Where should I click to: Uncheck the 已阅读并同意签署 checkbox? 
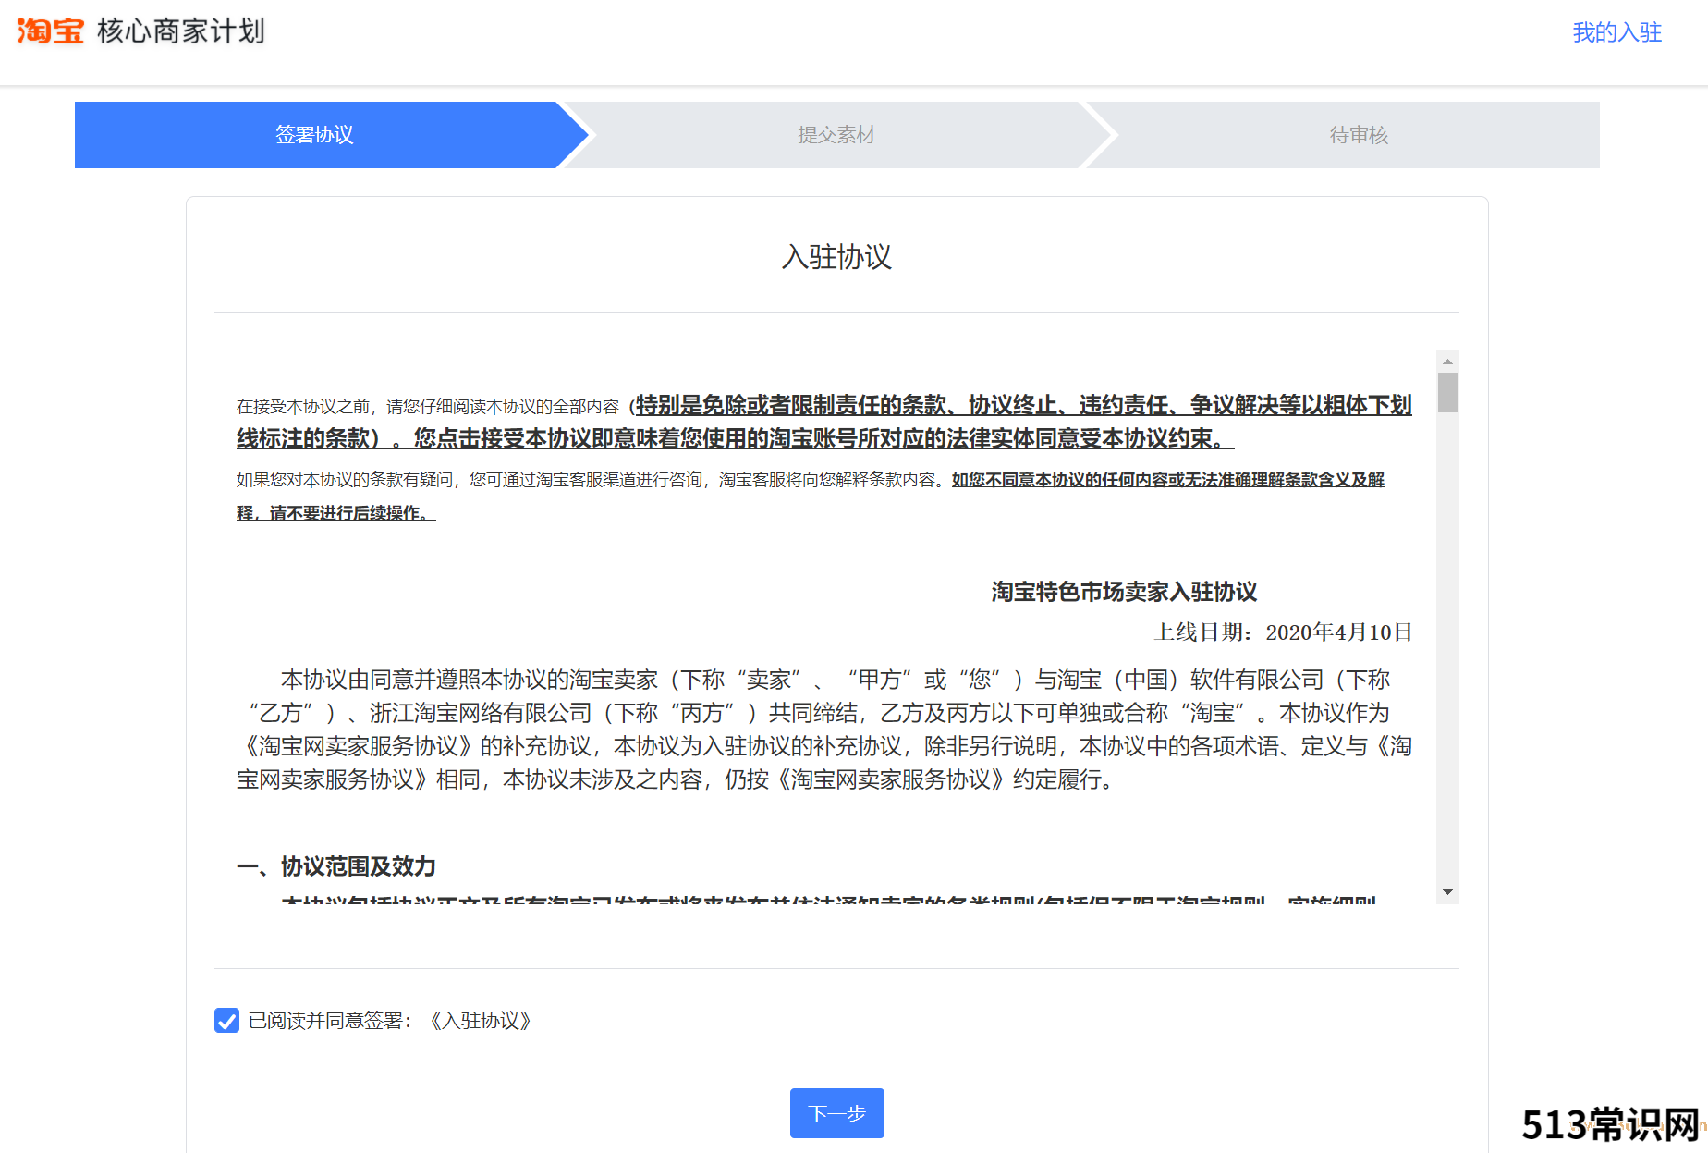(226, 1020)
